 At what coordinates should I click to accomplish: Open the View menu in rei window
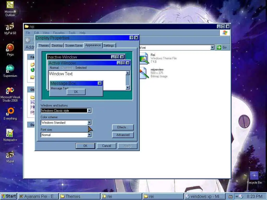[46, 33]
